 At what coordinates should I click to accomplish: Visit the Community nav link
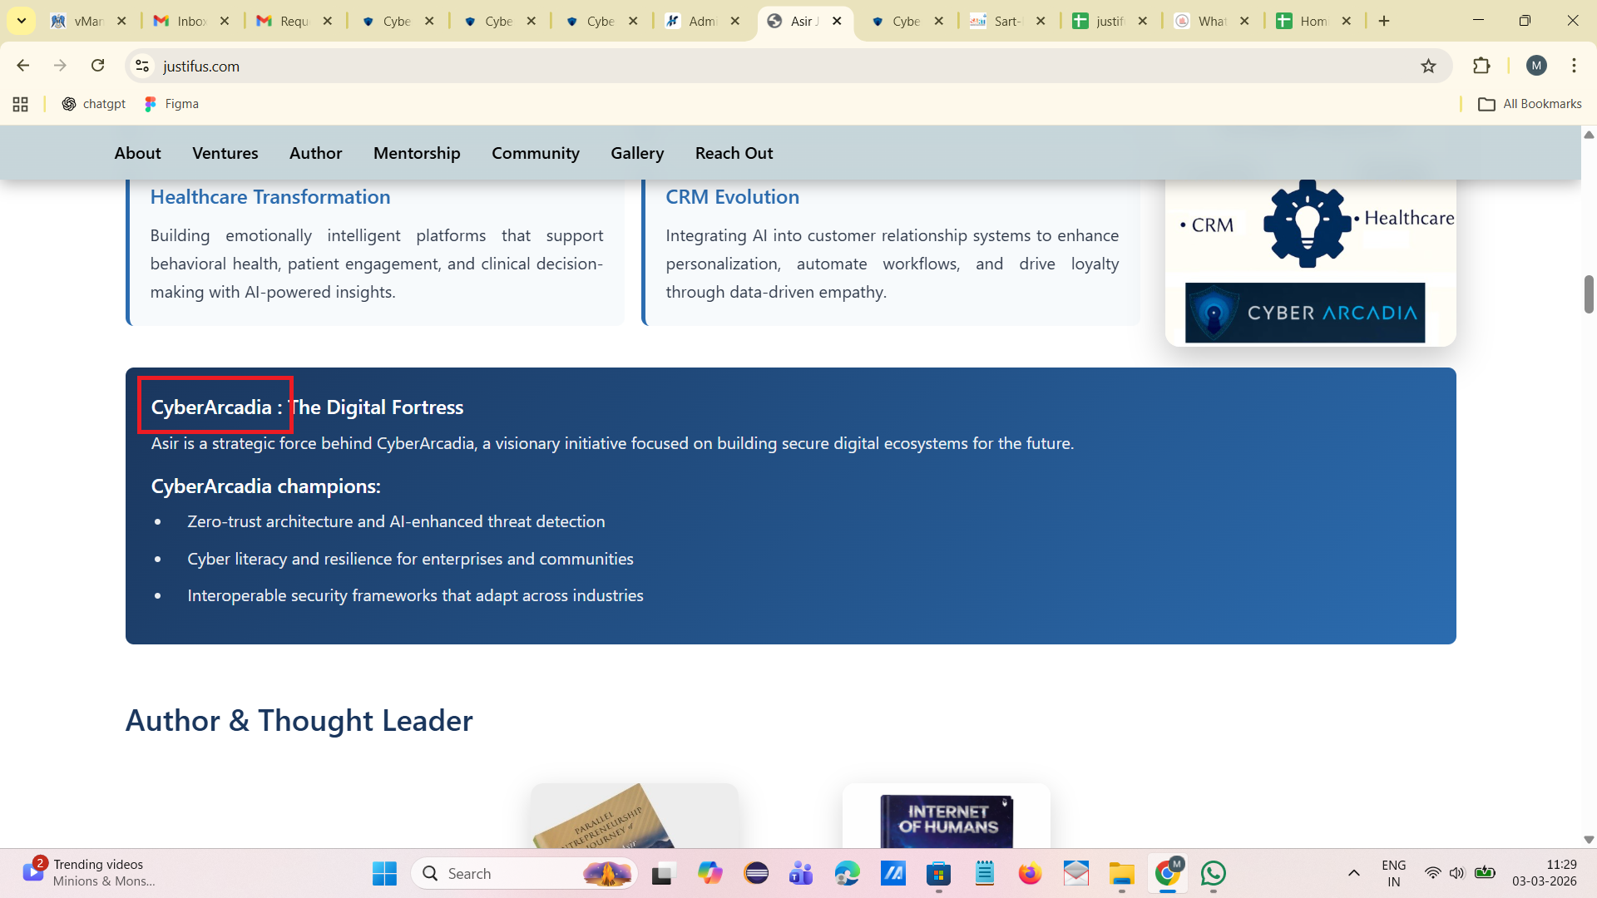click(x=536, y=153)
